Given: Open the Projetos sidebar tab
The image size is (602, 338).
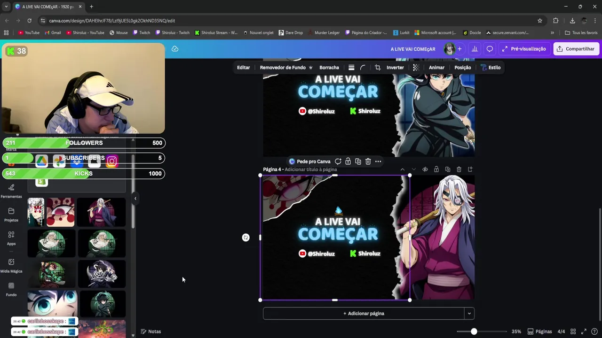Looking at the screenshot, I should coord(11,215).
